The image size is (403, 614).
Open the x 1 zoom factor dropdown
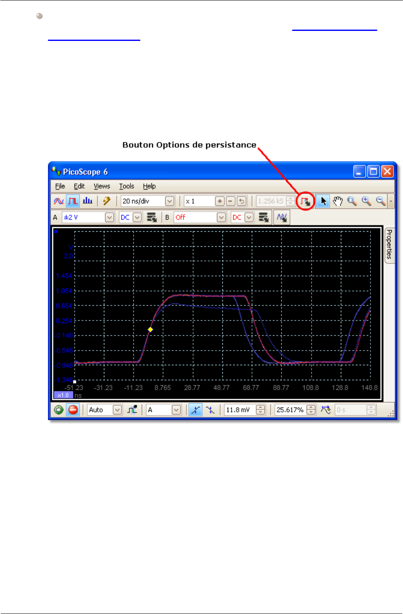point(199,201)
